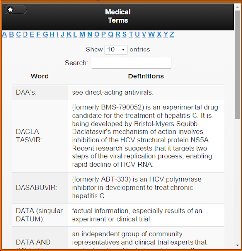The width and height of the screenshot is (242, 251).
Task: Open the Show entries dropdown
Action: (116, 50)
